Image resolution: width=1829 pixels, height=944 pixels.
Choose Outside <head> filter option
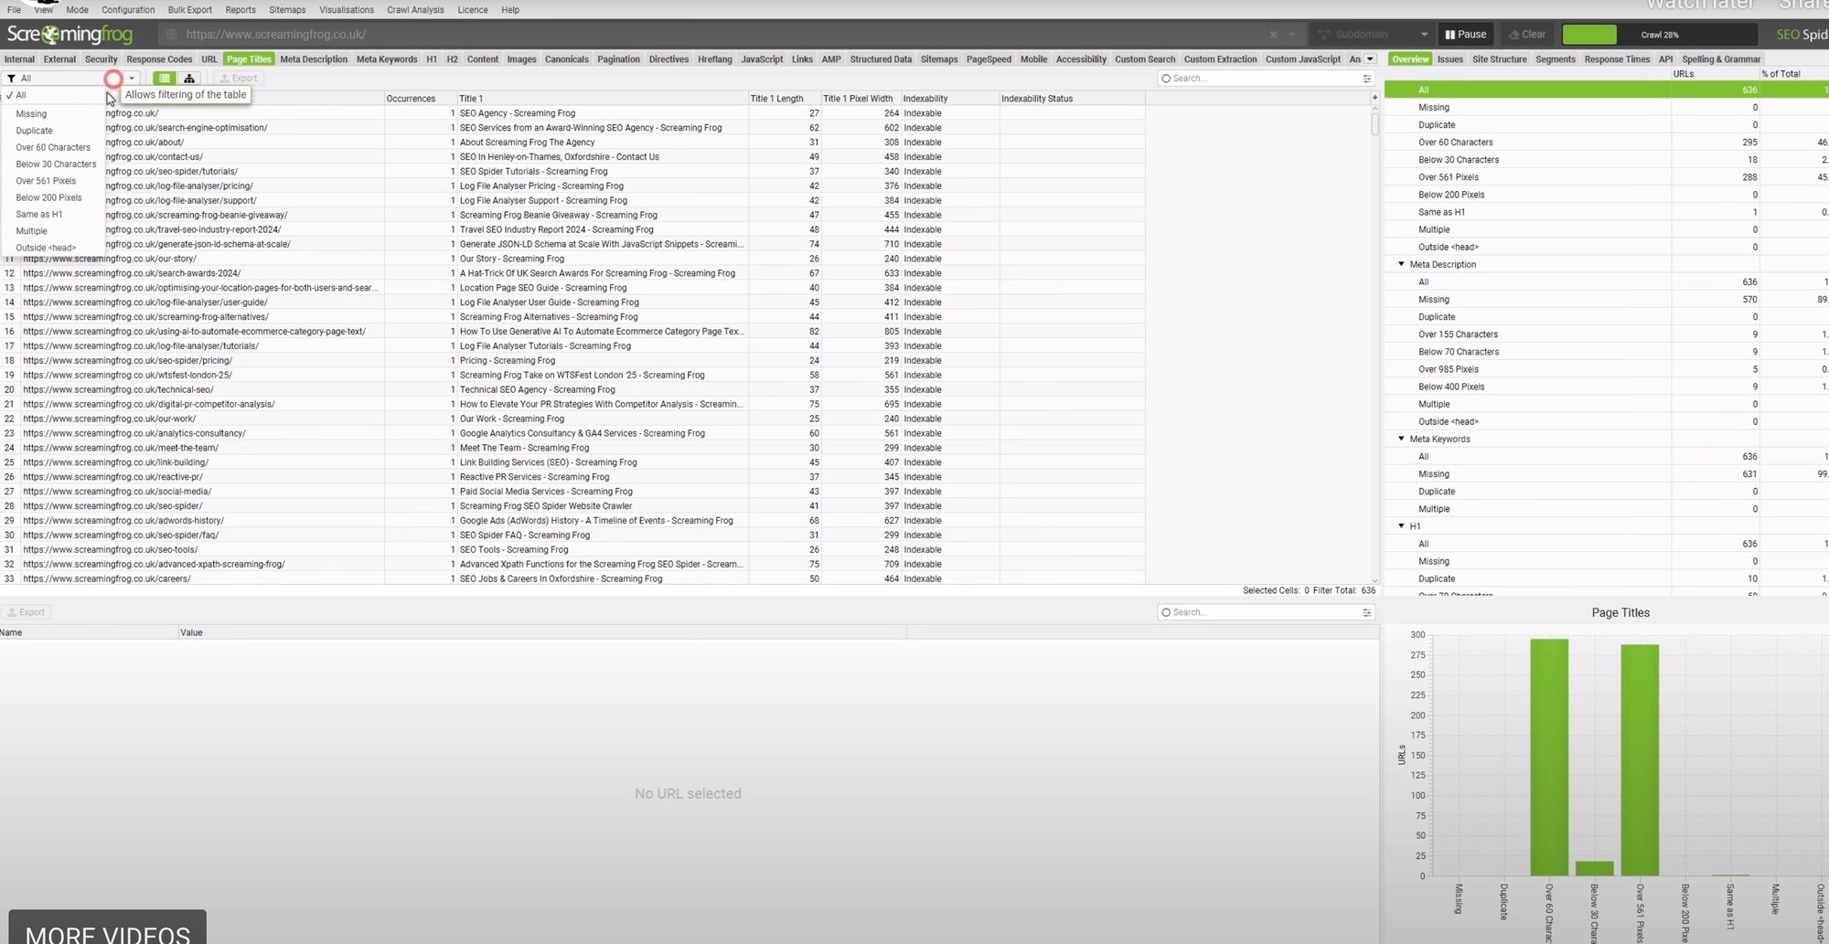pos(46,248)
